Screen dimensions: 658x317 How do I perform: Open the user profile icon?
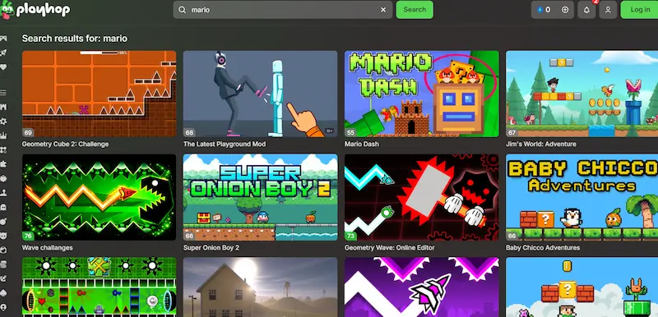click(608, 10)
